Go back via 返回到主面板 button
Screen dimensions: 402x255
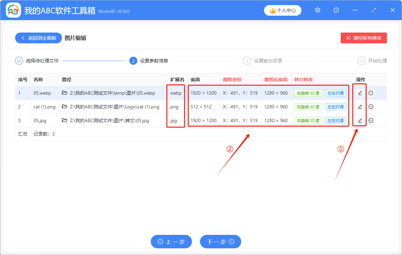coord(38,38)
